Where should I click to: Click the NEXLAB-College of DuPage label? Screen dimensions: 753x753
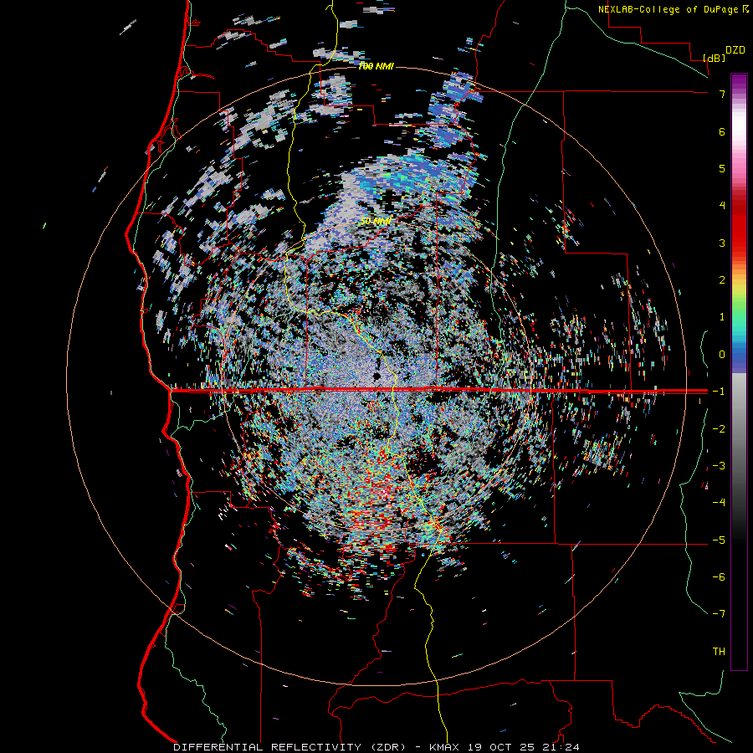(668, 9)
